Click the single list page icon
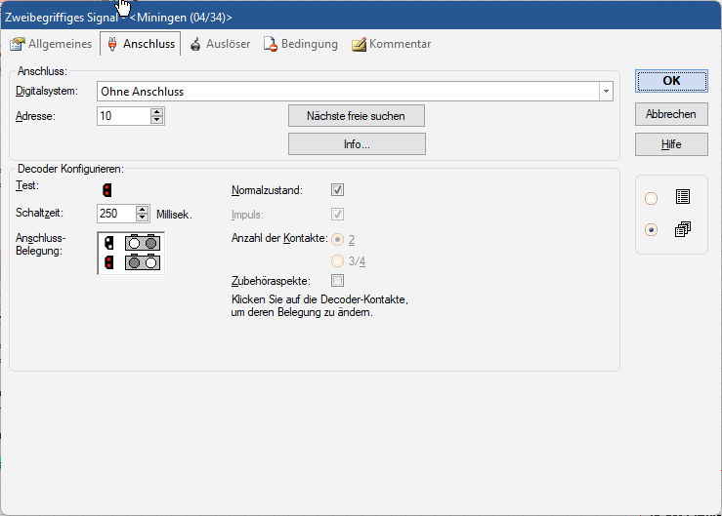 coord(683,198)
